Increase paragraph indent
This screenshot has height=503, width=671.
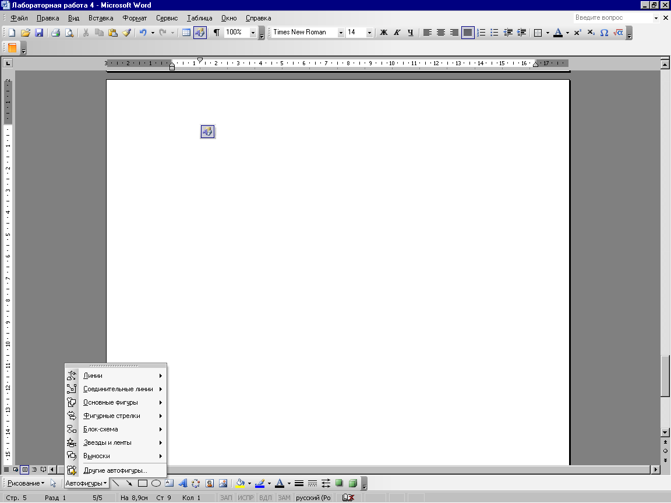pyautogui.click(x=522, y=33)
